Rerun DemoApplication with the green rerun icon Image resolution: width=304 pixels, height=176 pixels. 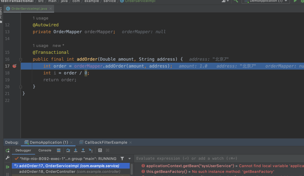click(8, 150)
